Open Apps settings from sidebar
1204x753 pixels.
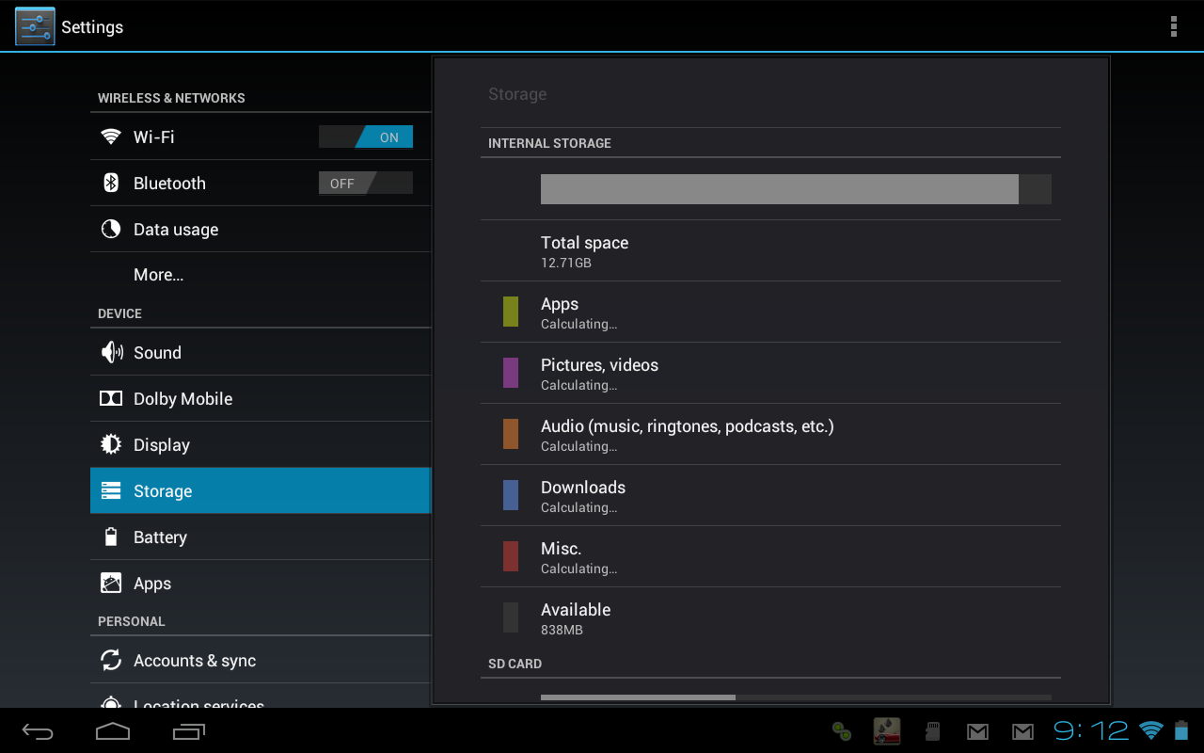pos(261,583)
